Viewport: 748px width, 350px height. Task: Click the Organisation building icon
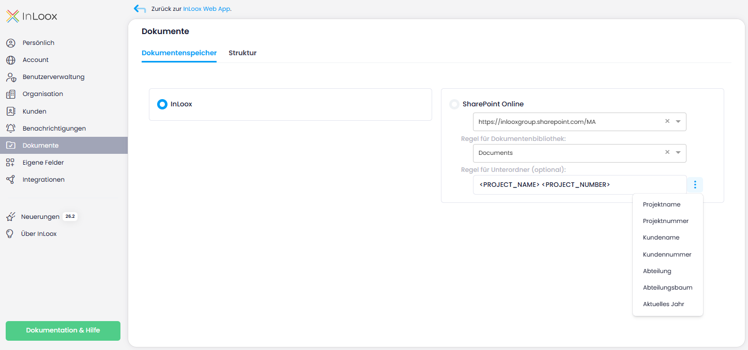11,94
